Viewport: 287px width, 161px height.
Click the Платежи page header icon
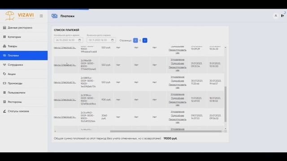point(54,16)
